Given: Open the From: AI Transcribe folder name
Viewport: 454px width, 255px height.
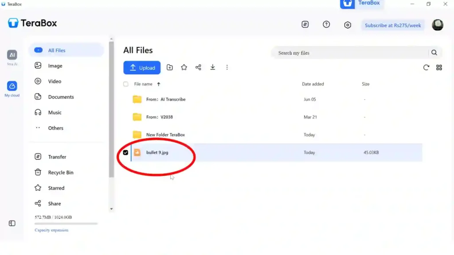Looking at the screenshot, I should [x=166, y=99].
